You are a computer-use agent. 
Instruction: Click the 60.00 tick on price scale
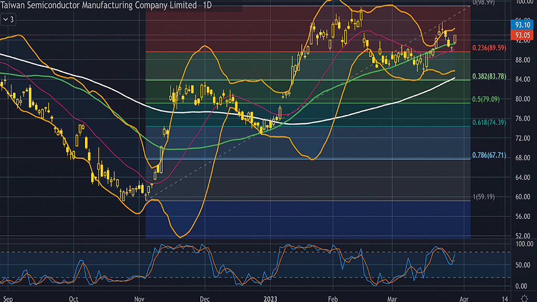[521, 197]
